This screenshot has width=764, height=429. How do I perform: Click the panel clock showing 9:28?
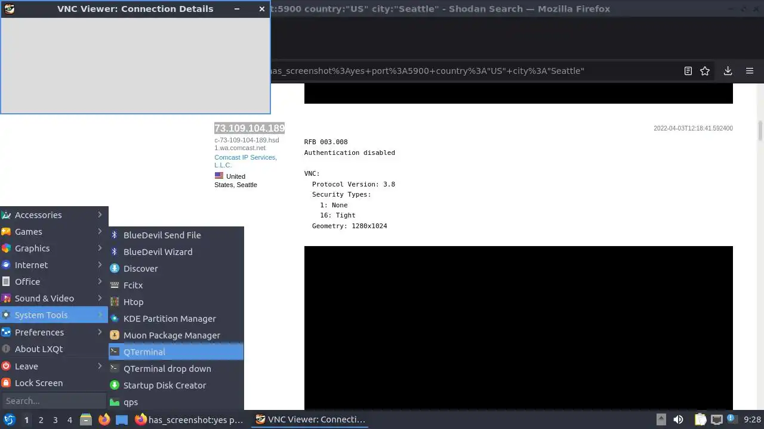click(x=752, y=420)
